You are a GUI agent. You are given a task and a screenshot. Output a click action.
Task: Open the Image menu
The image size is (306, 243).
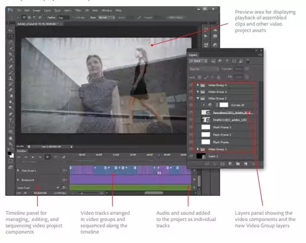click(x=36, y=10)
